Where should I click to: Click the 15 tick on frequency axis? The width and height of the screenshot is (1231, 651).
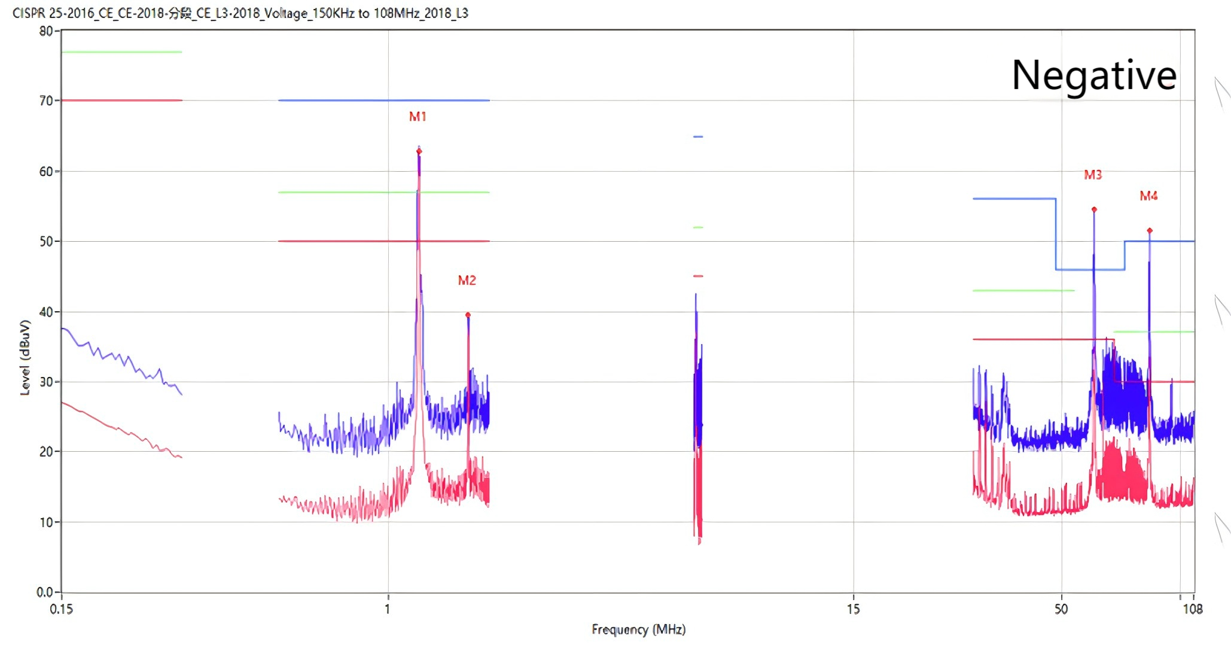pos(853,609)
